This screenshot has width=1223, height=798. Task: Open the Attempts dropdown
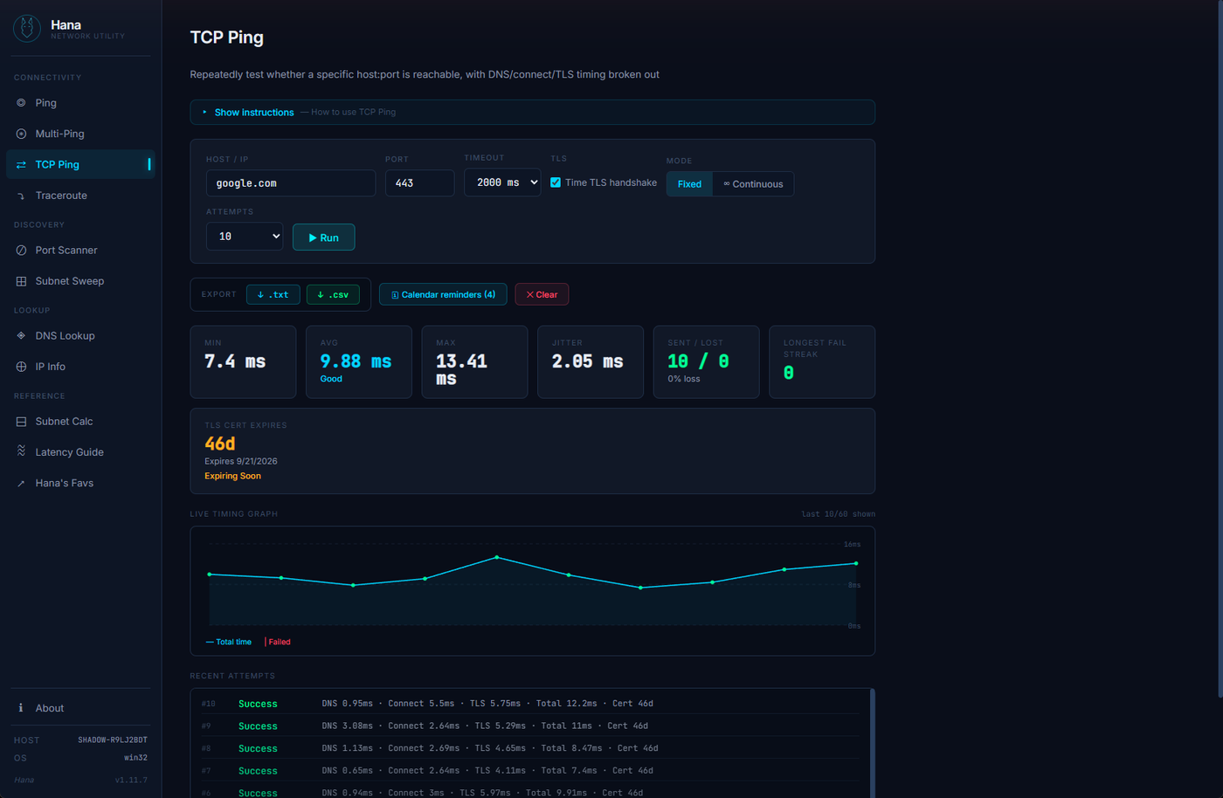(x=245, y=237)
